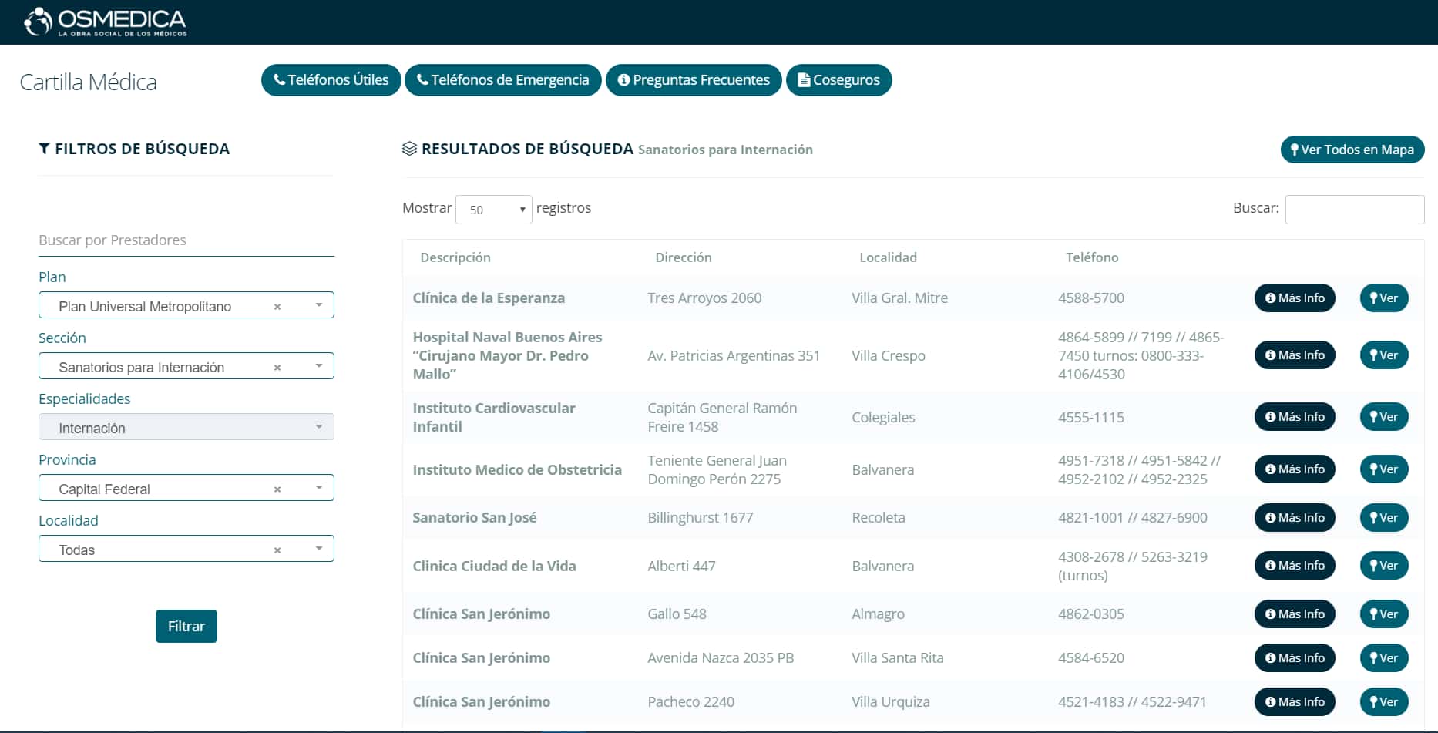1438x733 pixels.
Task: Open Teléfonos de Emergencia
Action: tap(502, 79)
